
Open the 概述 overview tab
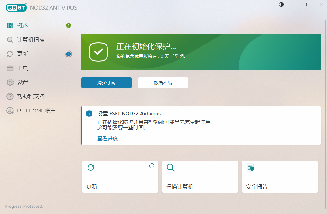pyautogui.click(x=23, y=25)
